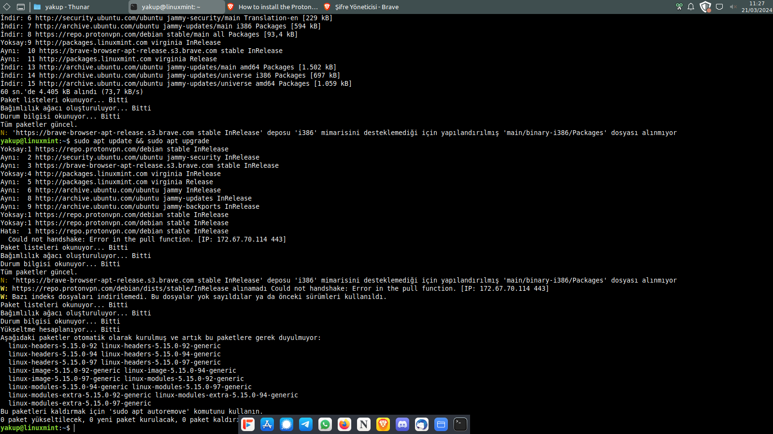Launch Telegram from the dock
Screen dimensions: 773x434
(306, 424)
